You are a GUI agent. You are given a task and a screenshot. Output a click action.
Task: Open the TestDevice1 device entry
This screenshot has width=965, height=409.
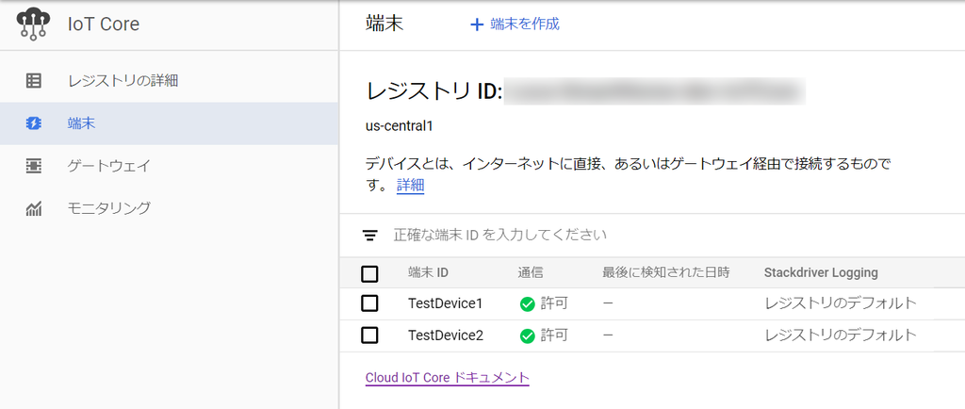pyautogui.click(x=445, y=303)
